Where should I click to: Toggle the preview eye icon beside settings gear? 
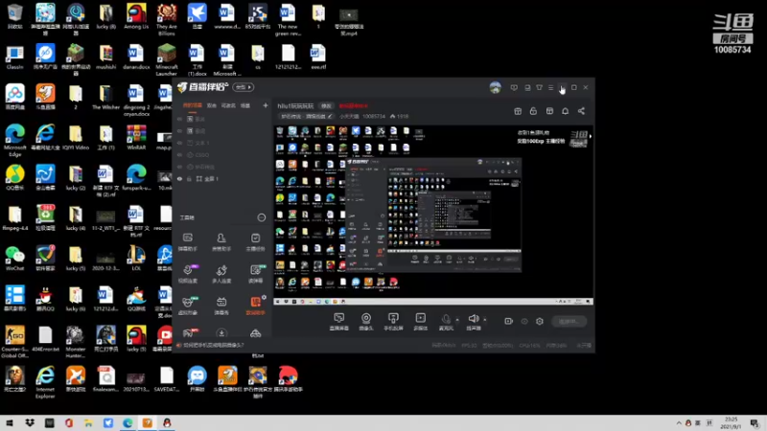[x=524, y=321]
